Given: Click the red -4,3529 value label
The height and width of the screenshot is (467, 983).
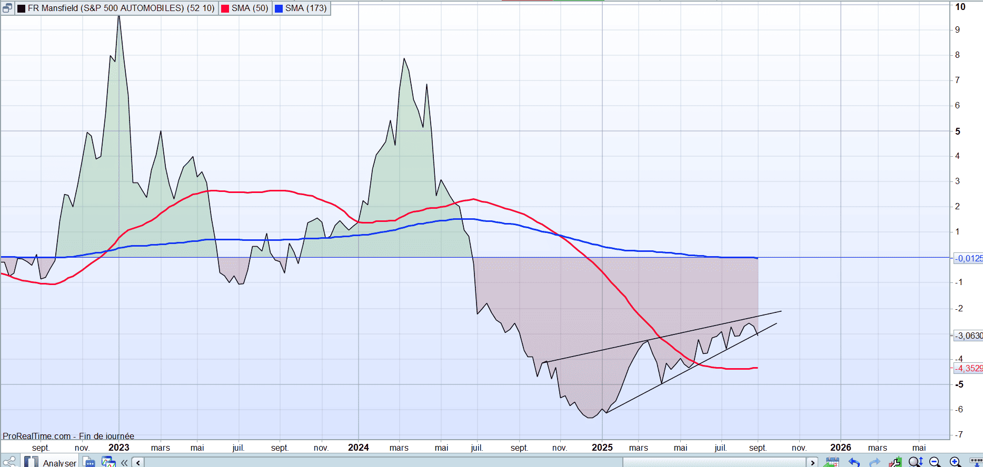Looking at the screenshot, I should pos(968,368).
